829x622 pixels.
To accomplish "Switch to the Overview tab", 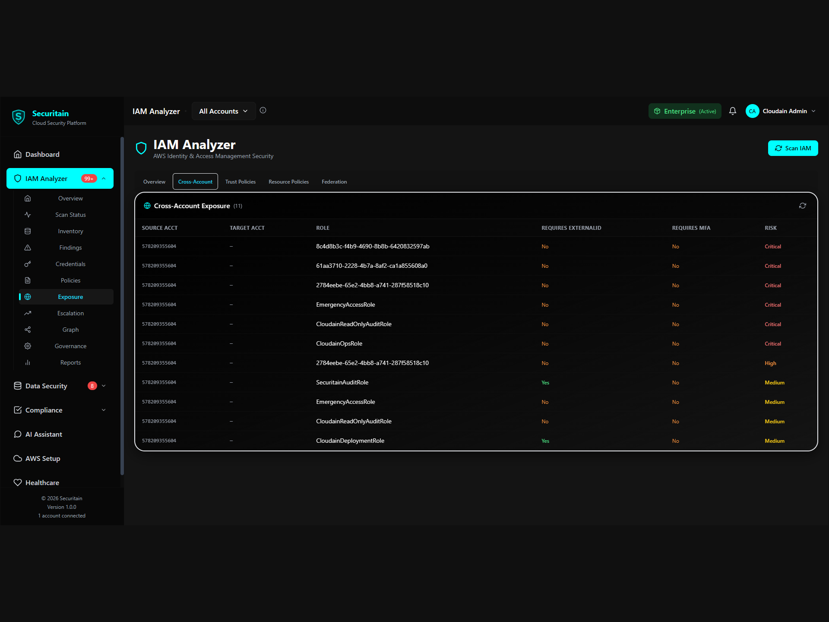I will pyautogui.click(x=154, y=181).
